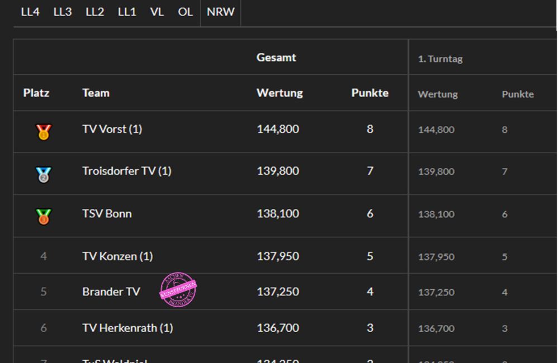Switch to the NRW tab
The height and width of the screenshot is (363, 559).
pyautogui.click(x=221, y=12)
